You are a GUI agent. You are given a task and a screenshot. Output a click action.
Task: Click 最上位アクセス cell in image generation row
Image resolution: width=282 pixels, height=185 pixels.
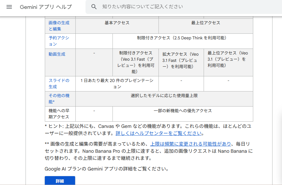[x=205, y=23]
